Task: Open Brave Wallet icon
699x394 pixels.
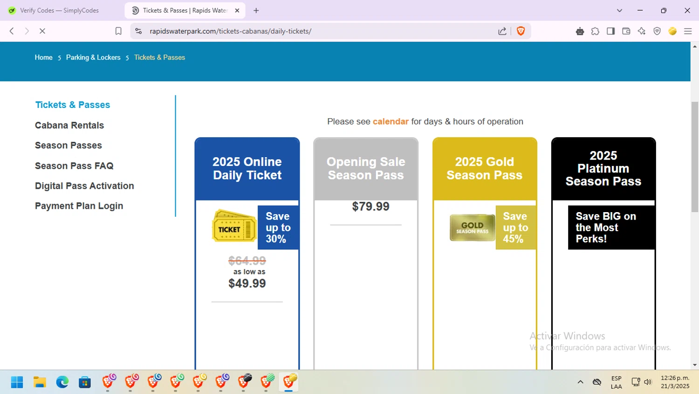Action: 626,31
